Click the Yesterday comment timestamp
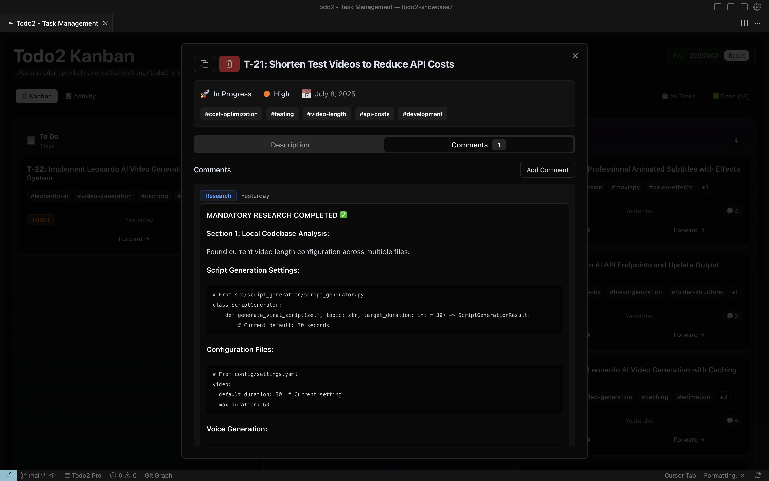Screen dimensions: 769x481 (x=255, y=196)
